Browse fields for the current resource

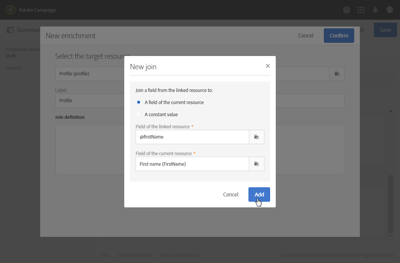(x=256, y=164)
